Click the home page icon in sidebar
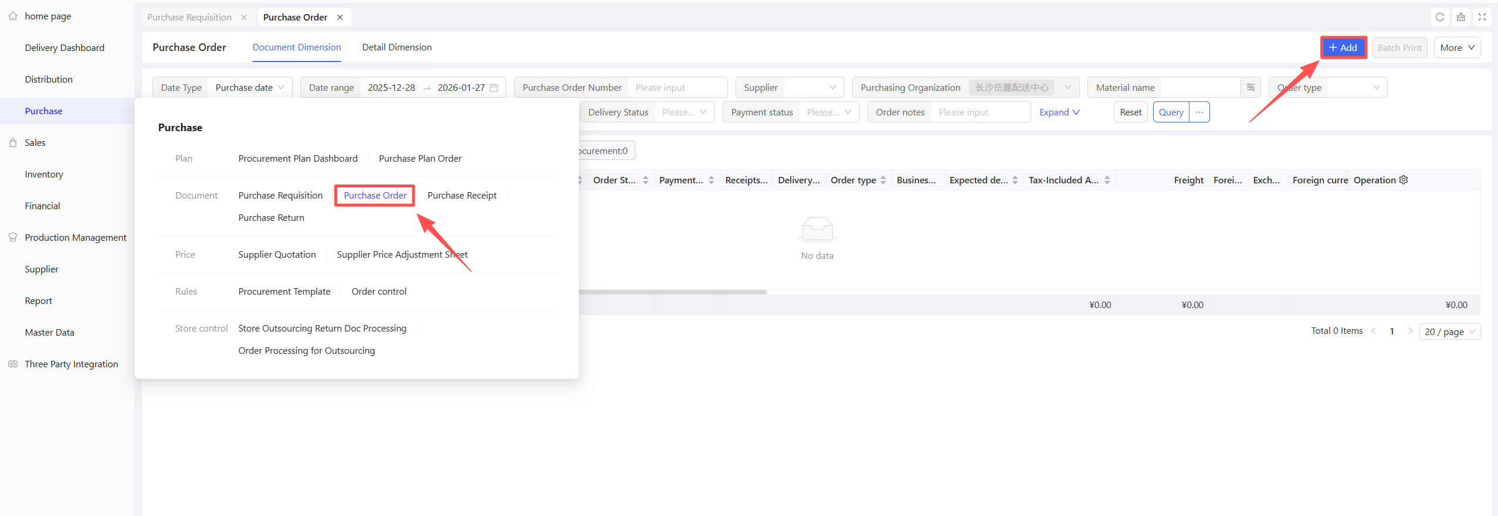Screen dimensions: 1498x516 pyautogui.click(x=13, y=16)
